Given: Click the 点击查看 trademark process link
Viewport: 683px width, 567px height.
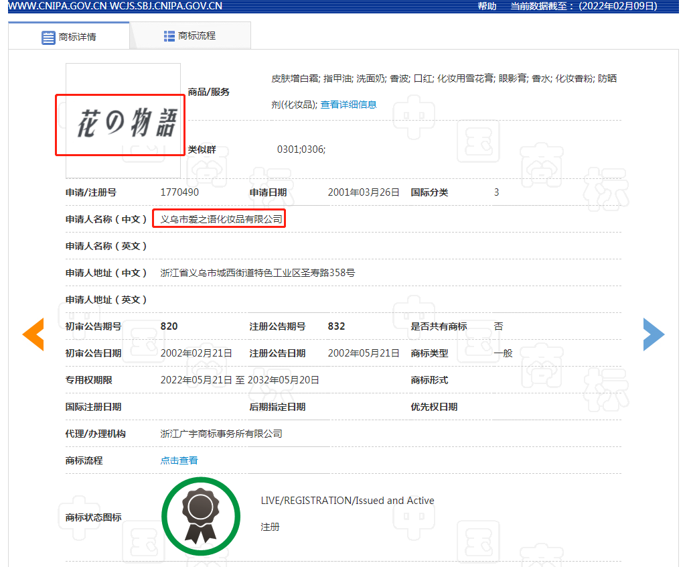Looking at the screenshot, I should point(179,460).
